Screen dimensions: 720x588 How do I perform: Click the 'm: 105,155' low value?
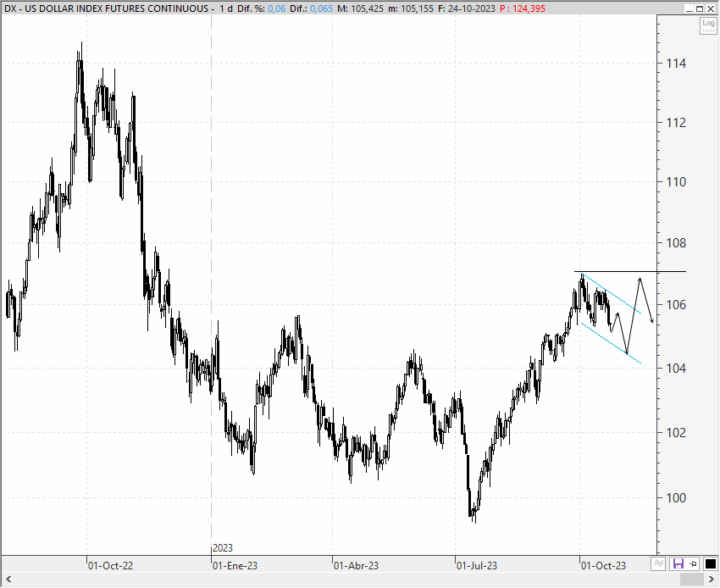tap(411, 8)
